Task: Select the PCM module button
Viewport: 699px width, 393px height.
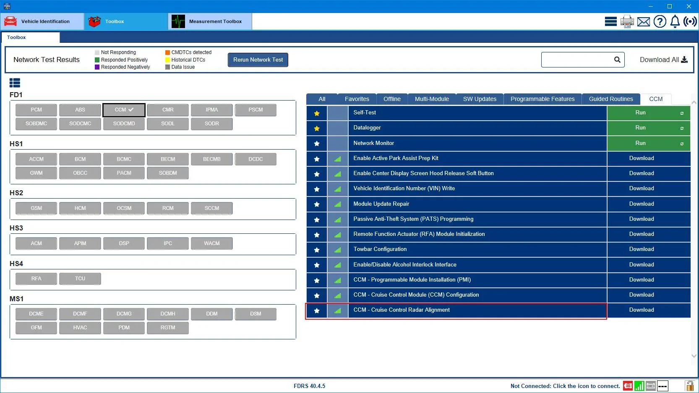Action: pyautogui.click(x=36, y=110)
